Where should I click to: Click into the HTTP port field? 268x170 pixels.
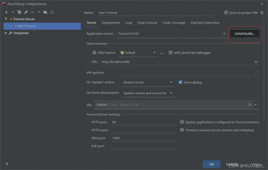coord(143,122)
